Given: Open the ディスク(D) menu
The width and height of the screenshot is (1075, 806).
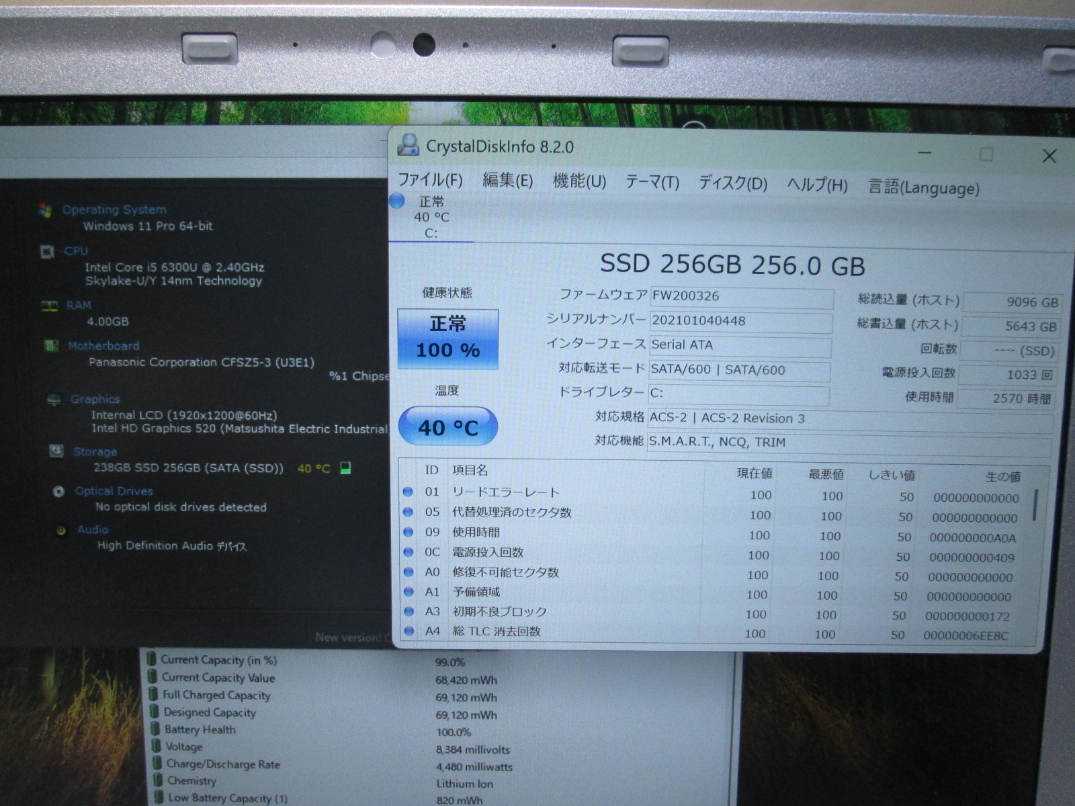Looking at the screenshot, I should coord(732,183).
